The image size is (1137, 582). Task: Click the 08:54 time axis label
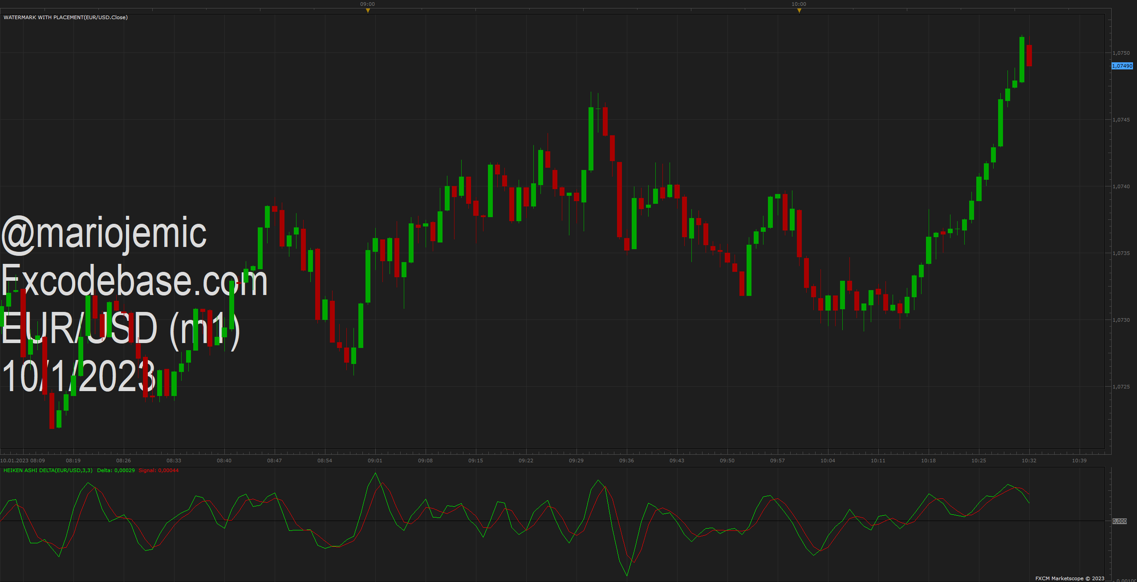tap(325, 461)
